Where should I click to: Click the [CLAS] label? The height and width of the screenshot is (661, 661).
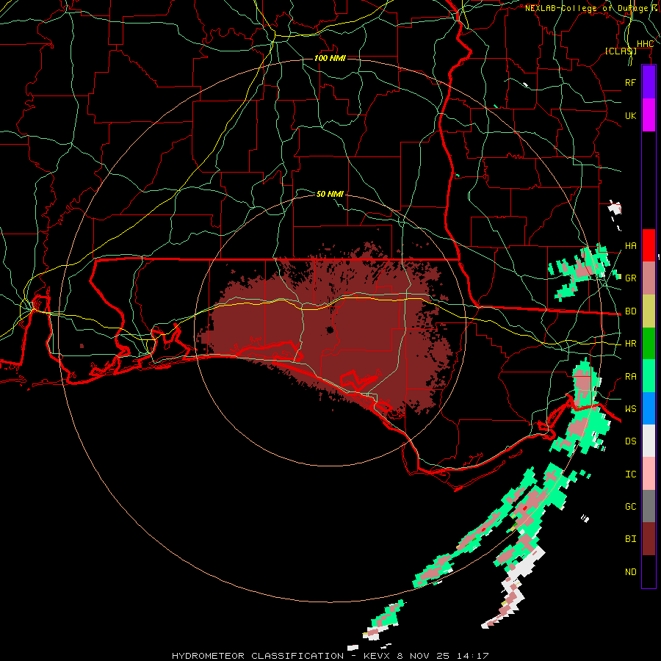click(x=621, y=51)
